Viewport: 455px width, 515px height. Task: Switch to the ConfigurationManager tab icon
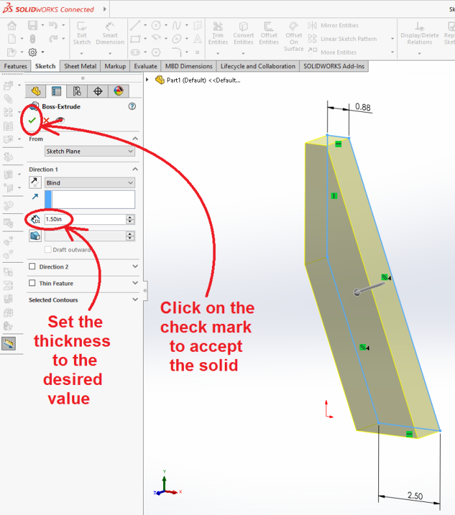(77, 91)
